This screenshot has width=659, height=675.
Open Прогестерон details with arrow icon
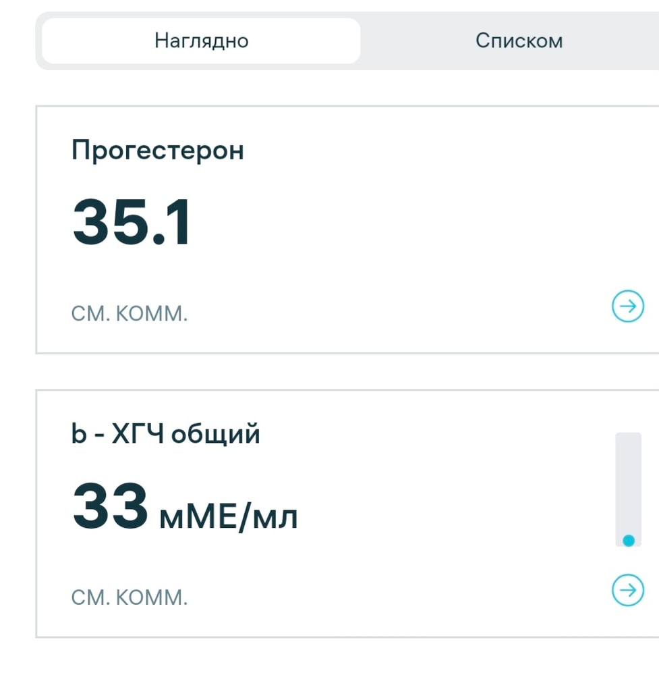pos(627,307)
